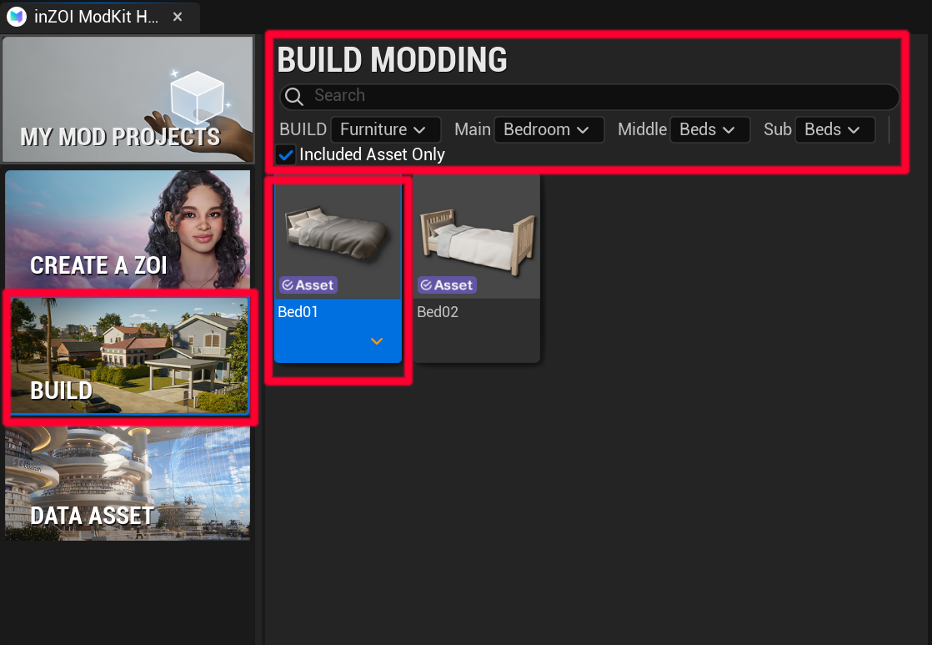Uncheck the Included Asset Only checkbox
This screenshot has height=645, width=932.
pos(286,155)
